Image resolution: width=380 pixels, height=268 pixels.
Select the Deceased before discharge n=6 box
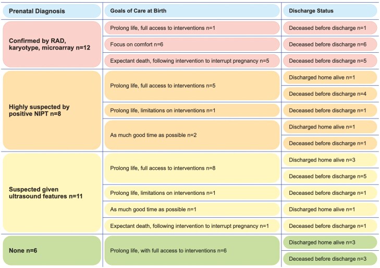[330, 44]
